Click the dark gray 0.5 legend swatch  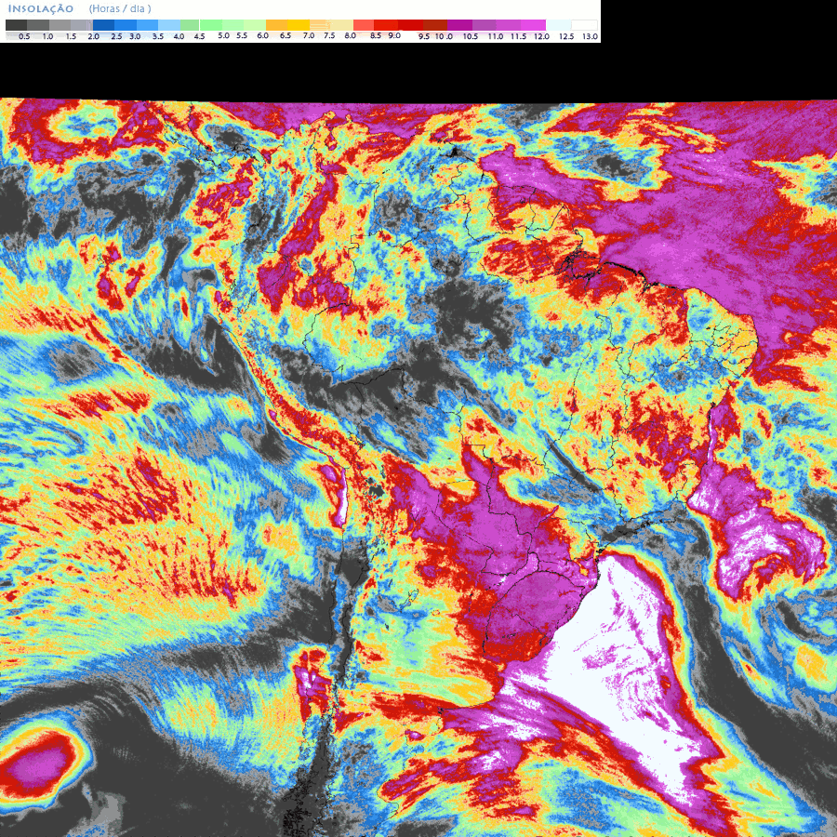pyautogui.click(x=16, y=25)
